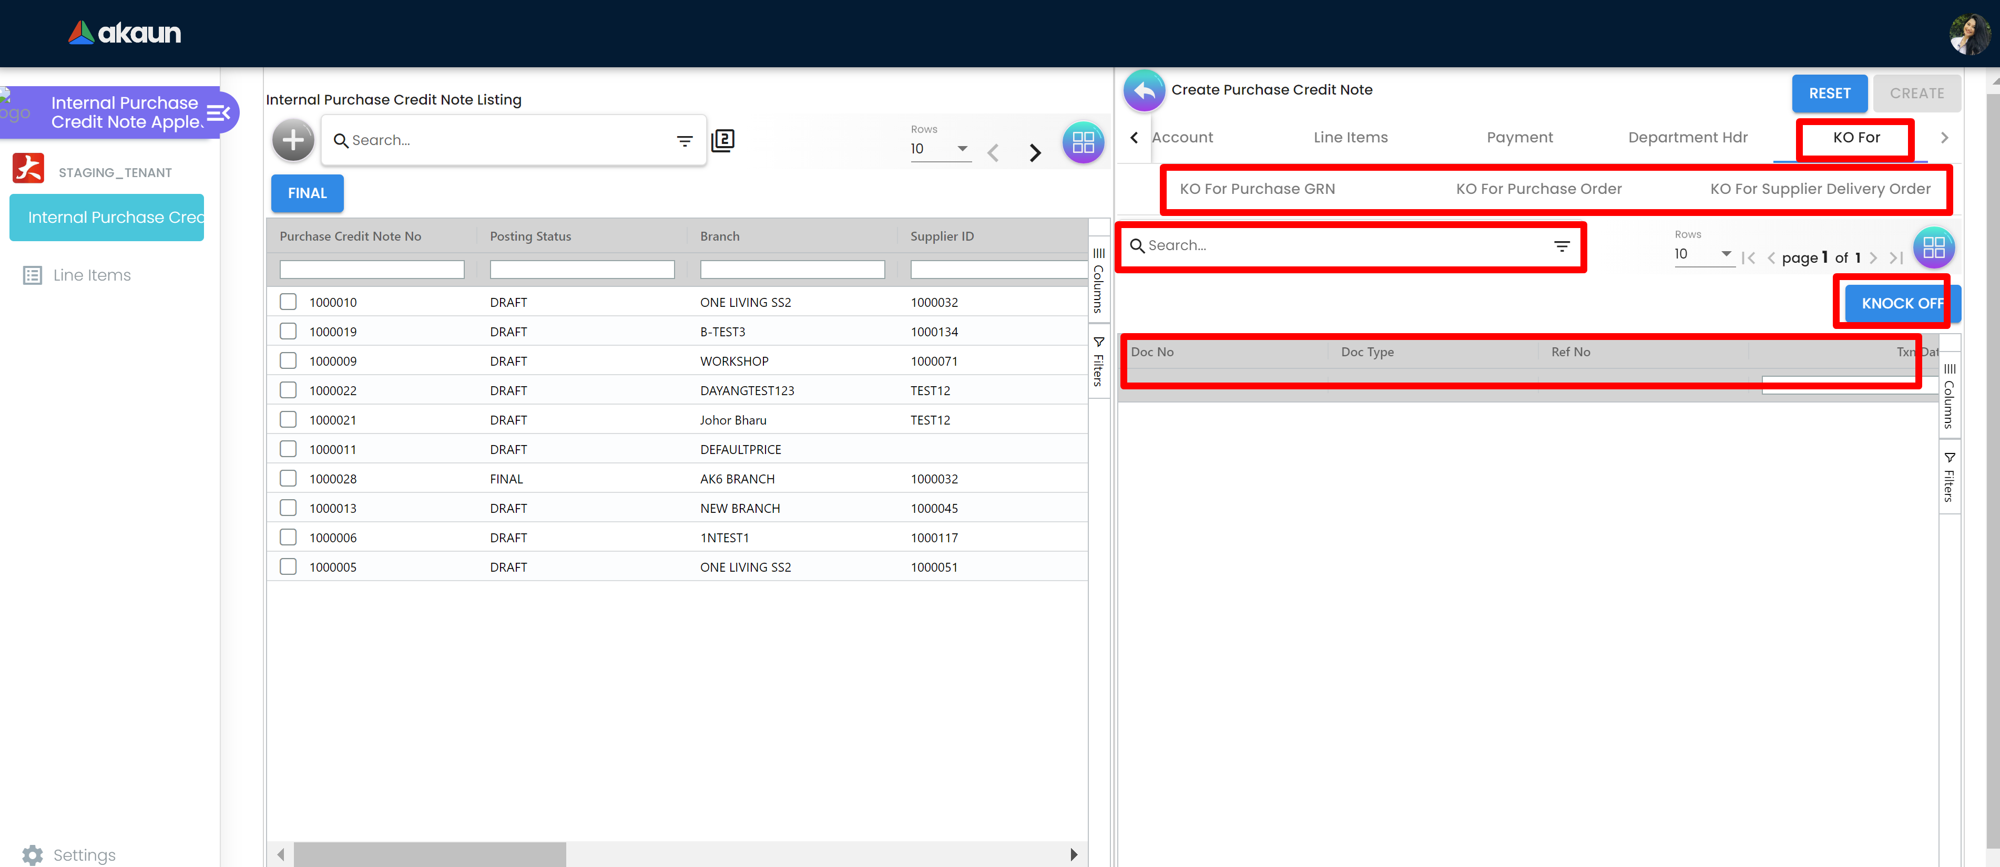Check the box for note 1000010
The height and width of the screenshot is (867, 2000).
click(288, 302)
